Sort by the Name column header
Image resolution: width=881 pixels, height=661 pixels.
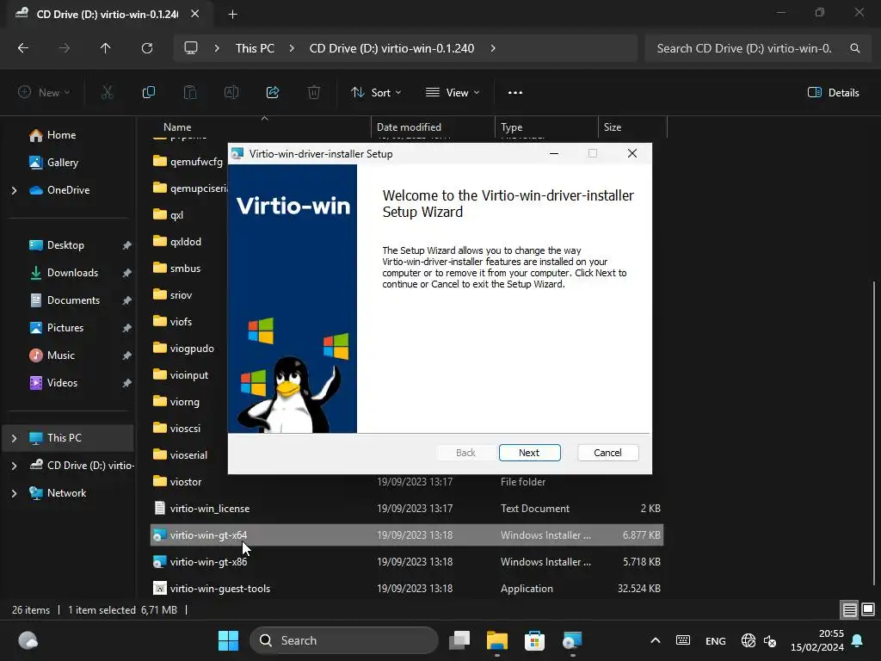(177, 127)
